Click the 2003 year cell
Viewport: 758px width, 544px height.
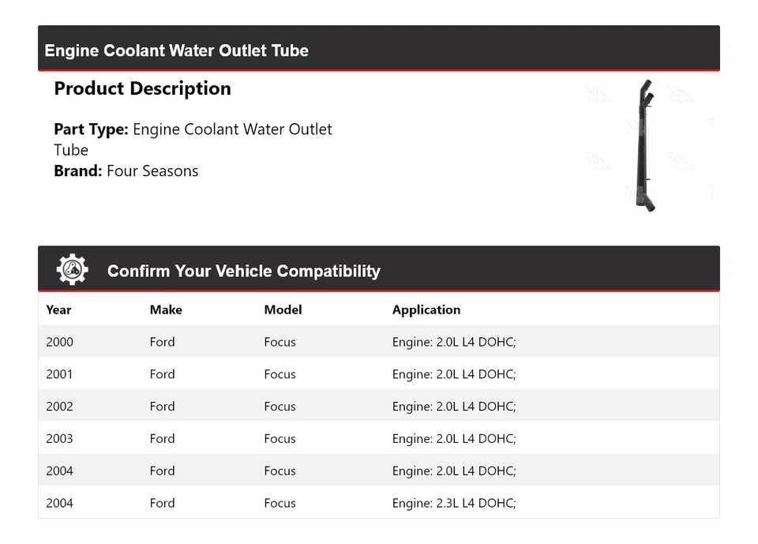pos(59,439)
